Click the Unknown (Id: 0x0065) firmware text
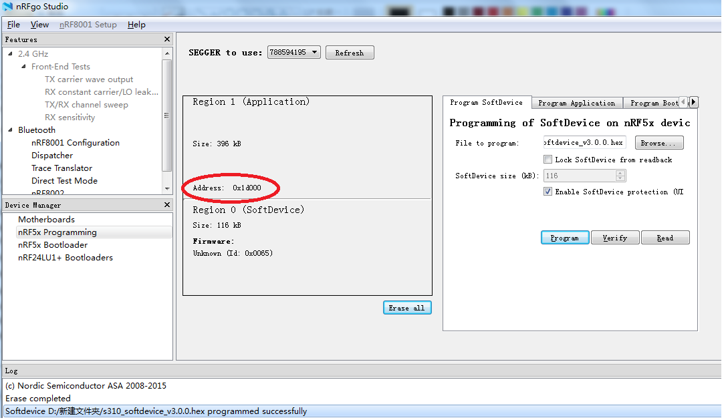This screenshot has width=724, height=420. tap(233, 253)
